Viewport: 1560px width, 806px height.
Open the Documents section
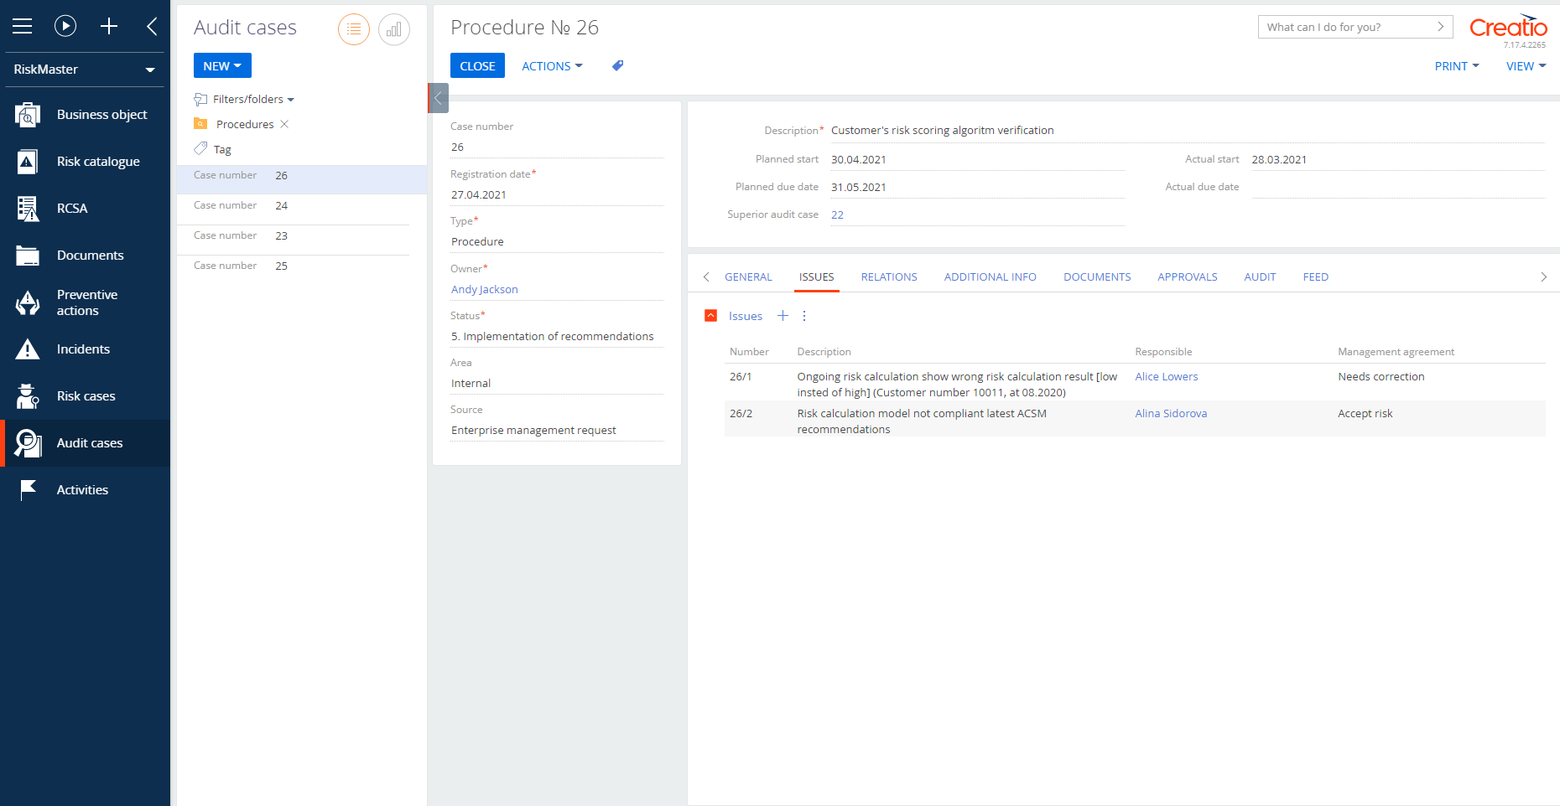point(90,255)
